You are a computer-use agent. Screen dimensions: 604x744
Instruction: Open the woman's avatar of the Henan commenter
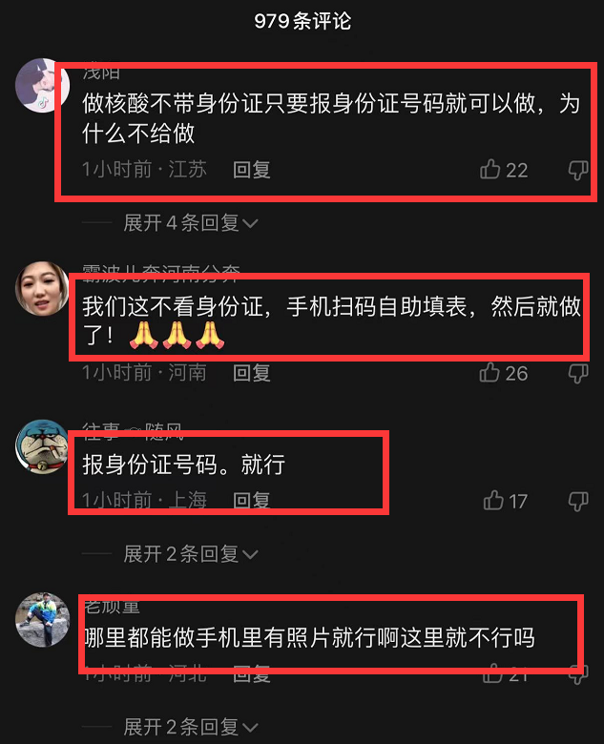[42, 288]
